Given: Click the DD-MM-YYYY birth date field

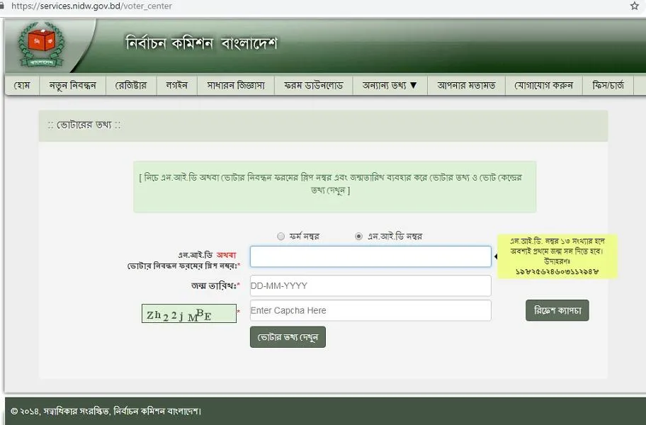Looking at the screenshot, I should 370,285.
